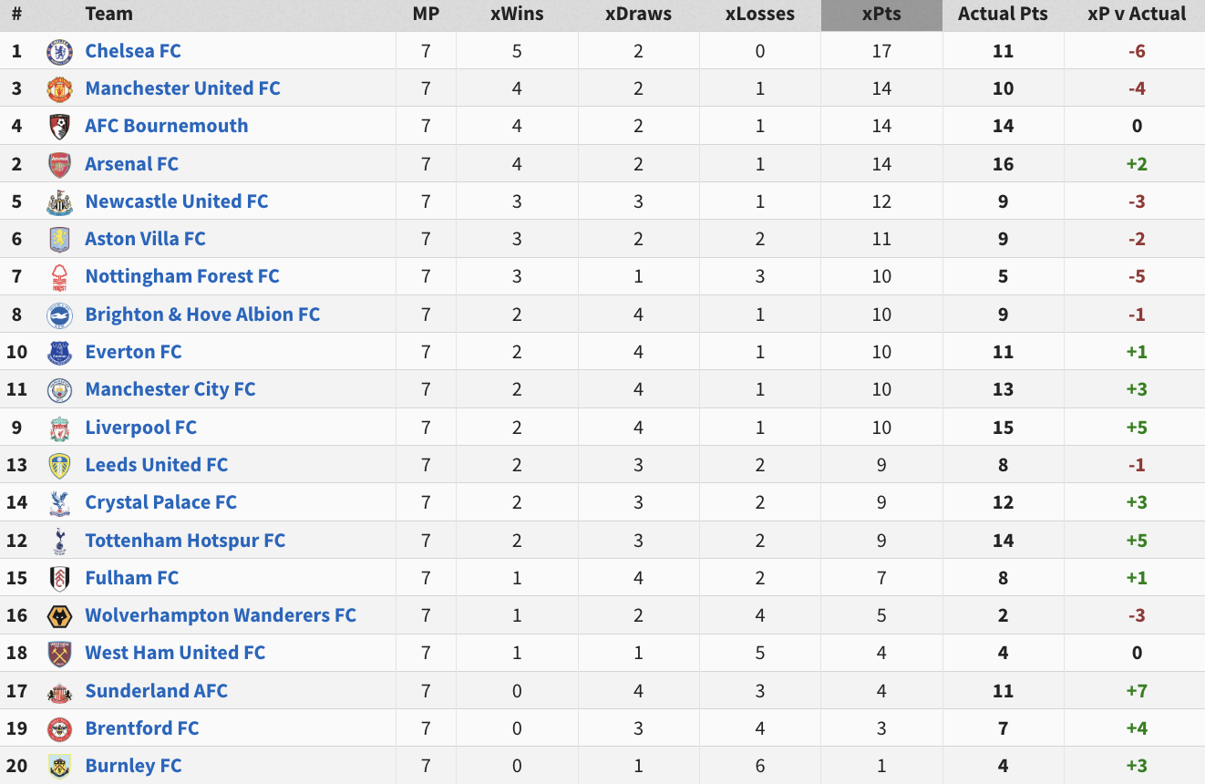Open the Crystal Palace FC link
The height and width of the screenshot is (784, 1205).
tap(160, 502)
